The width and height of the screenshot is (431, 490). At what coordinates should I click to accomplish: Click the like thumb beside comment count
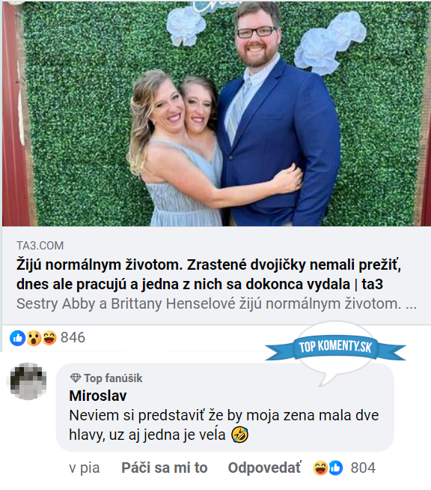tap(336, 468)
